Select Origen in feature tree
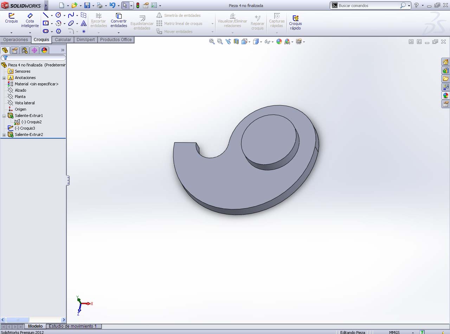 pyautogui.click(x=20, y=109)
